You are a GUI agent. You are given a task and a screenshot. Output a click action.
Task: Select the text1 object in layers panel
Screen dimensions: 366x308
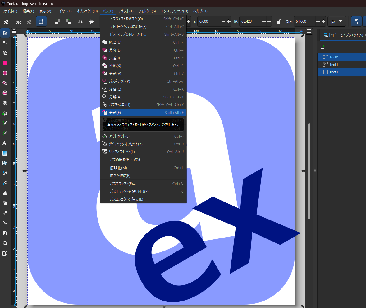click(334, 65)
